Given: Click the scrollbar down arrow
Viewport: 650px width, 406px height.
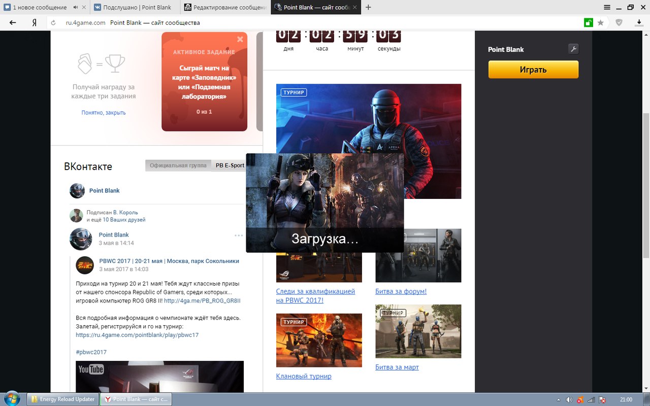Looking at the screenshot, I should 646,389.
